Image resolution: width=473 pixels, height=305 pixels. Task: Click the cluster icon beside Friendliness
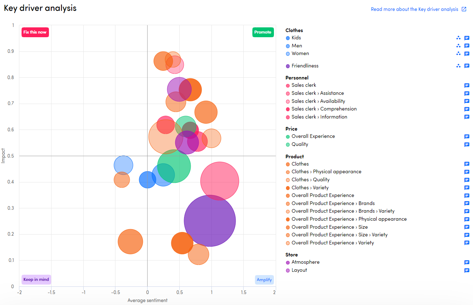[x=458, y=66]
